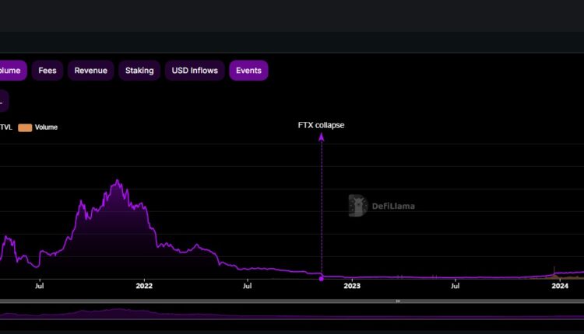Click the orange Volume legend swatch
The width and height of the screenshot is (584, 334).
(25, 127)
